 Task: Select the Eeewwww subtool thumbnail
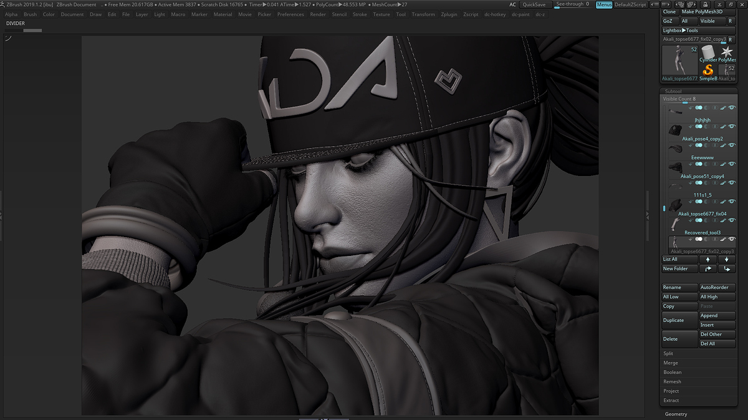675,149
